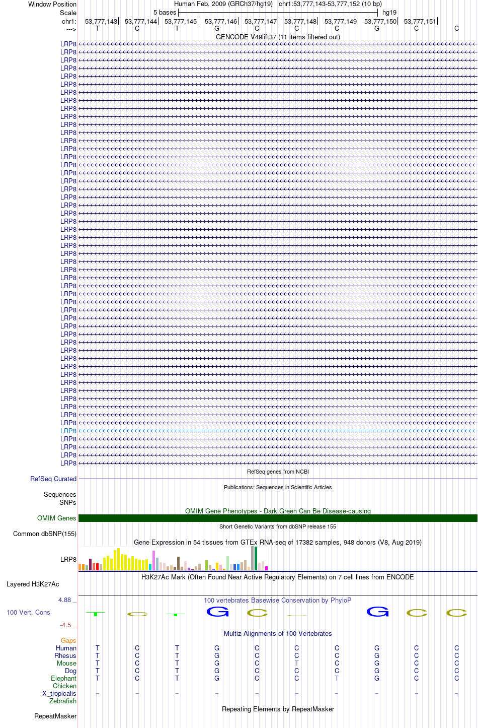The height and width of the screenshot is (728, 478).
Task: Click the 100 Vert. Cons label
Action: click(x=28, y=612)
